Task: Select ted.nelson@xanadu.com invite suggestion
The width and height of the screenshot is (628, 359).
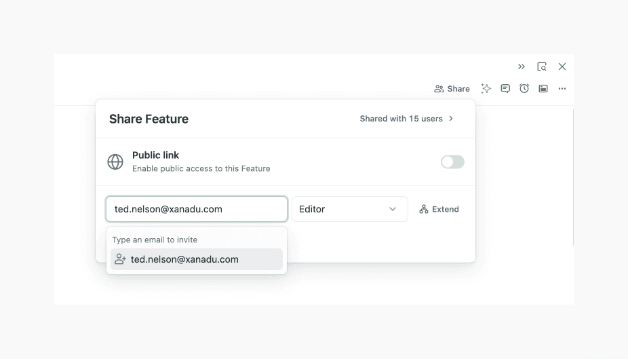Action: point(197,259)
